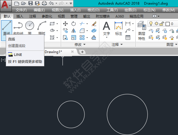Screen dimensions: 178x135
Task: Click the Erase tool icon
Action: (x=94, y=24)
